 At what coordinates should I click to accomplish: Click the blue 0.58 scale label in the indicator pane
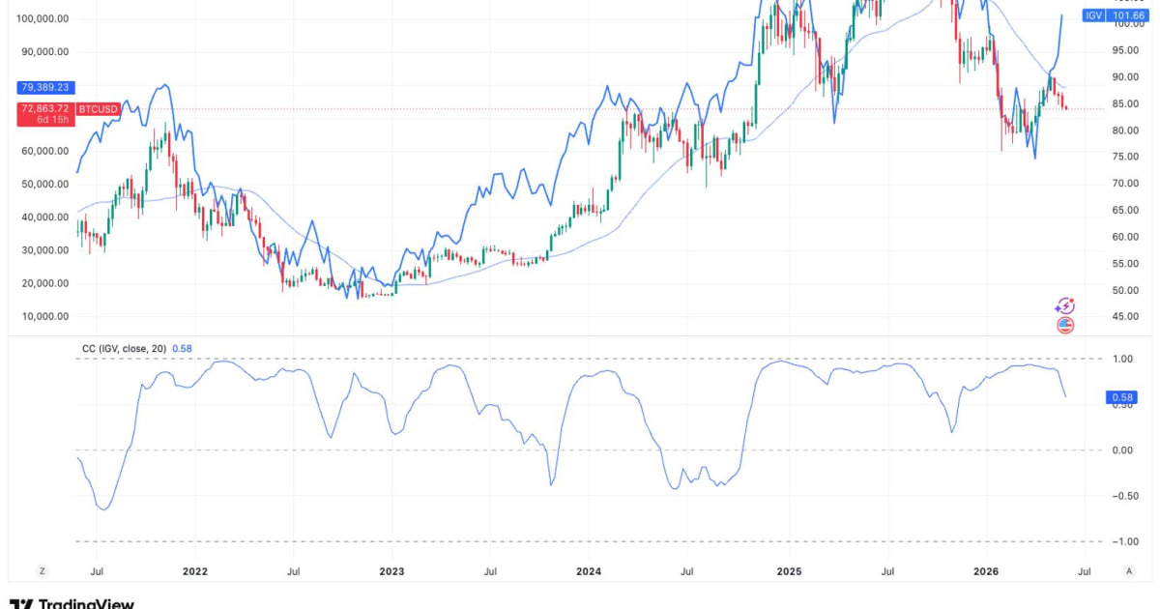tap(1121, 397)
